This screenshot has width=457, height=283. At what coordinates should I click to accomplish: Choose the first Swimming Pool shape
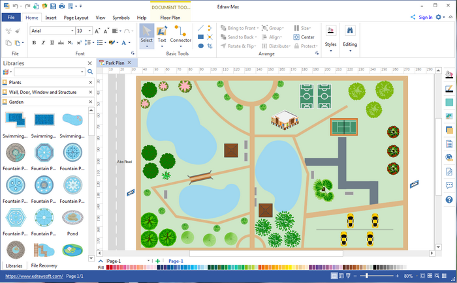tap(15, 120)
